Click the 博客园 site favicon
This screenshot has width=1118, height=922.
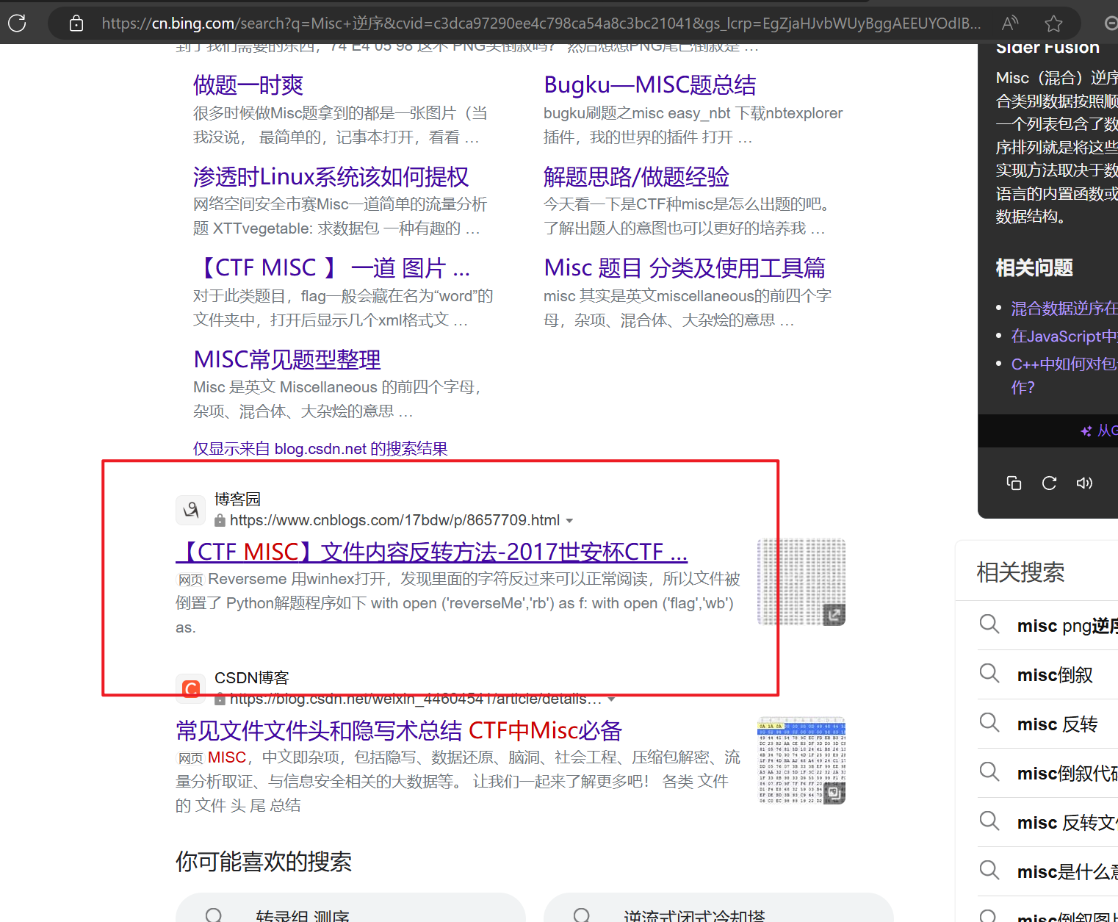[x=190, y=510]
